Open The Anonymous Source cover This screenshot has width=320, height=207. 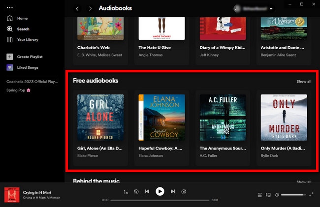coord(223,118)
